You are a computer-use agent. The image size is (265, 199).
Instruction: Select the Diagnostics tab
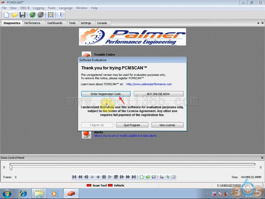pos(12,23)
